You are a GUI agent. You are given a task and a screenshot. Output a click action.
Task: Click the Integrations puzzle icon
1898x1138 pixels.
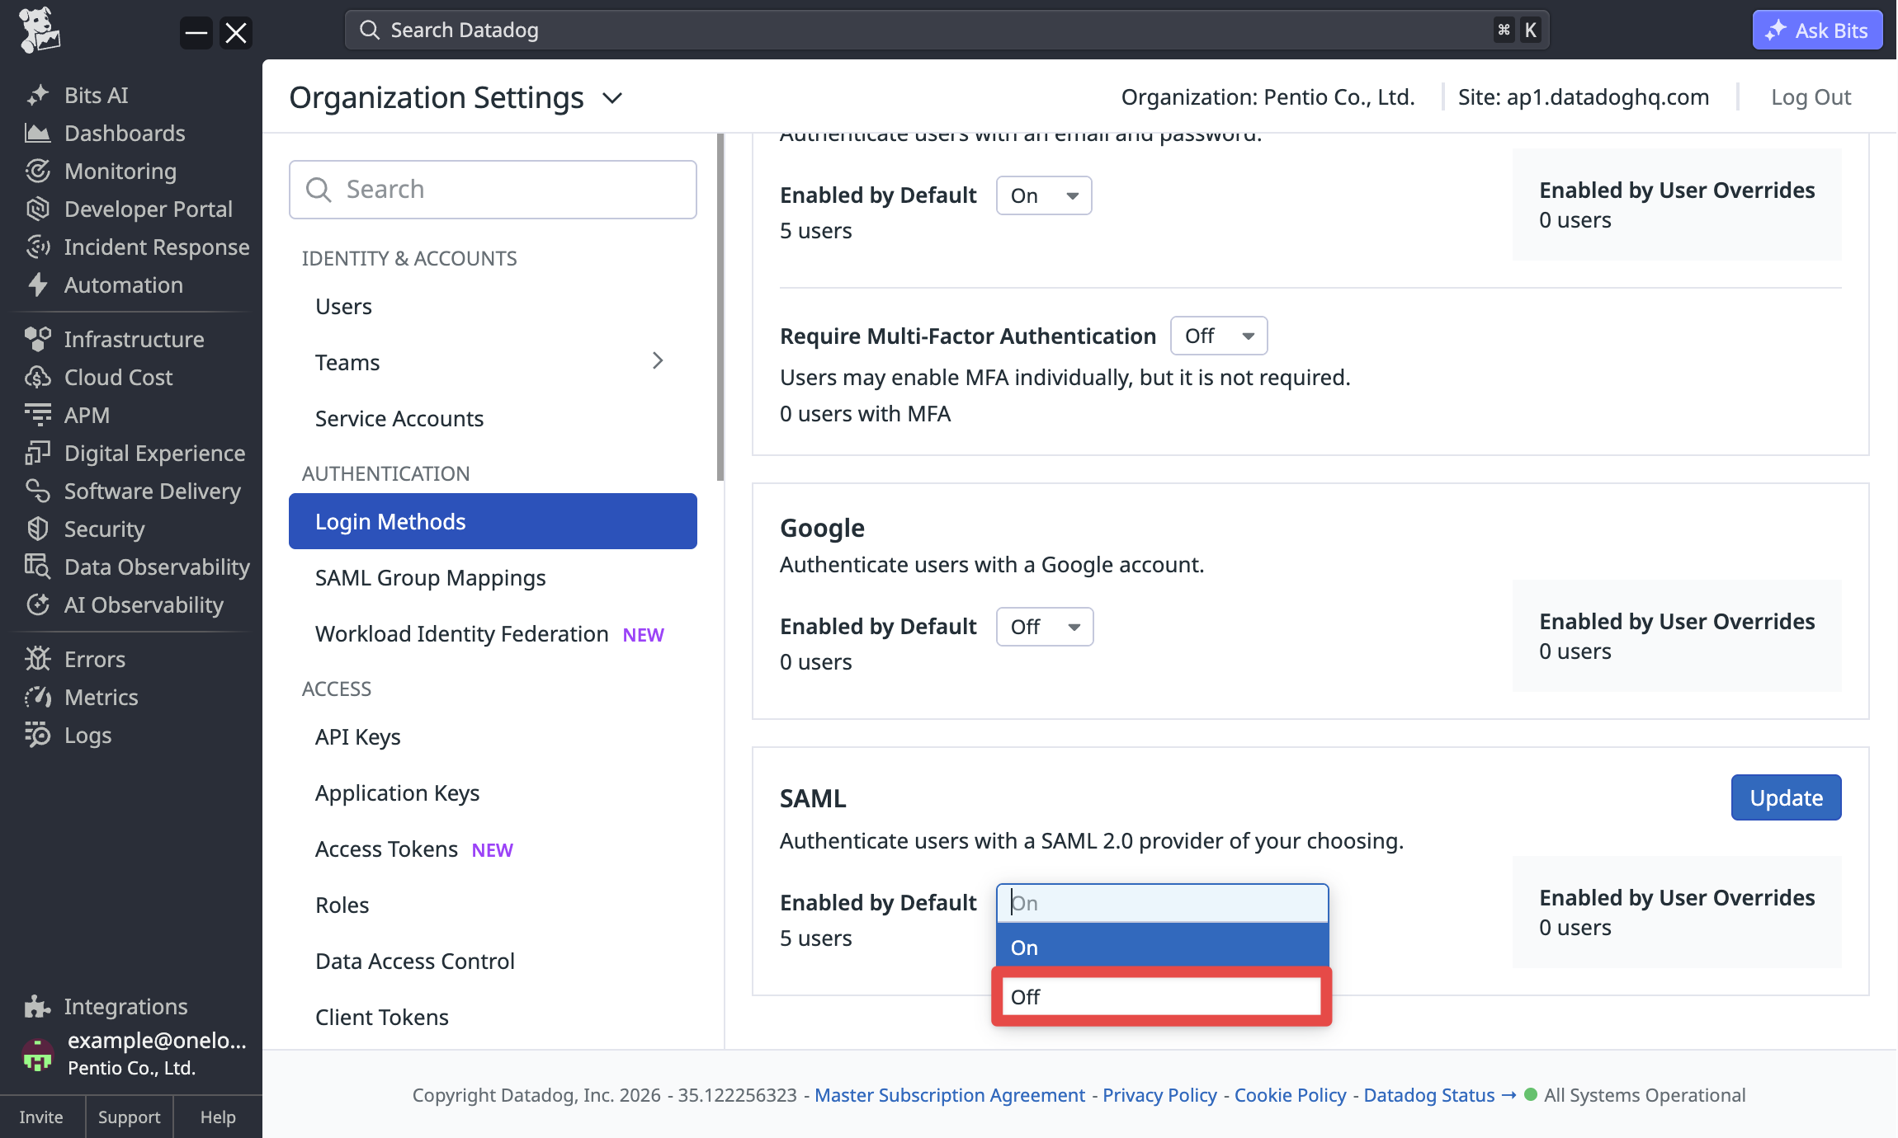click(x=37, y=1006)
